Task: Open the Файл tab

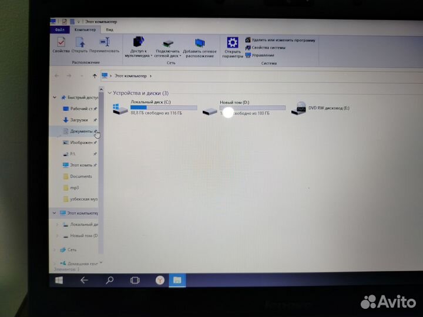Action: (x=59, y=30)
